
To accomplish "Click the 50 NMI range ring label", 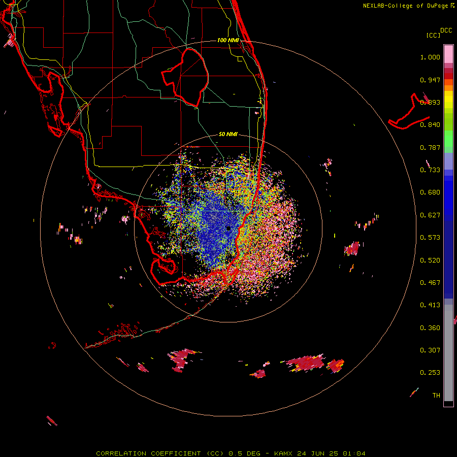I will [x=228, y=135].
